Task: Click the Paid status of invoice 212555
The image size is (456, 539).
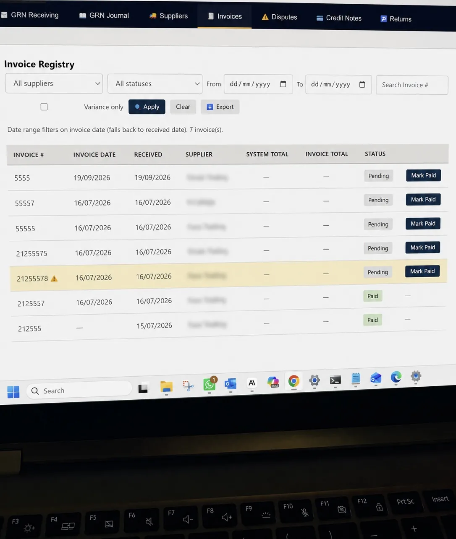Action: pos(372,320)
